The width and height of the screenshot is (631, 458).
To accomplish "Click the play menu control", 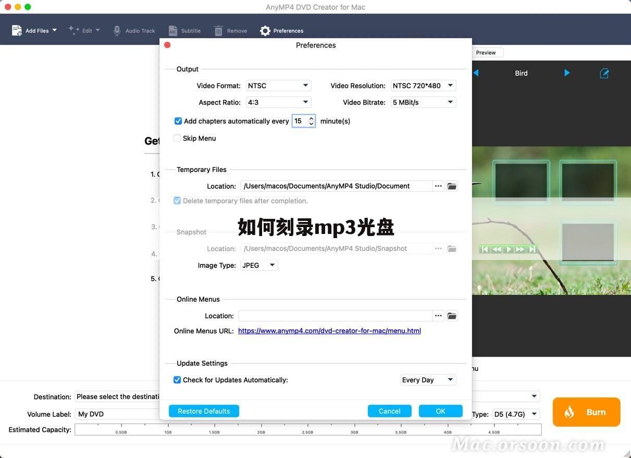I will point(509,250).
